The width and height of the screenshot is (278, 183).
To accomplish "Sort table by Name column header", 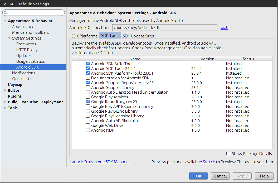I will point(135,59).
